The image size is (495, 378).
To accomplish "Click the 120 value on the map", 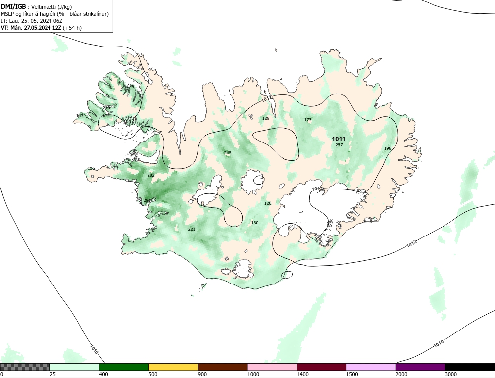I will [x=268, y=203].
